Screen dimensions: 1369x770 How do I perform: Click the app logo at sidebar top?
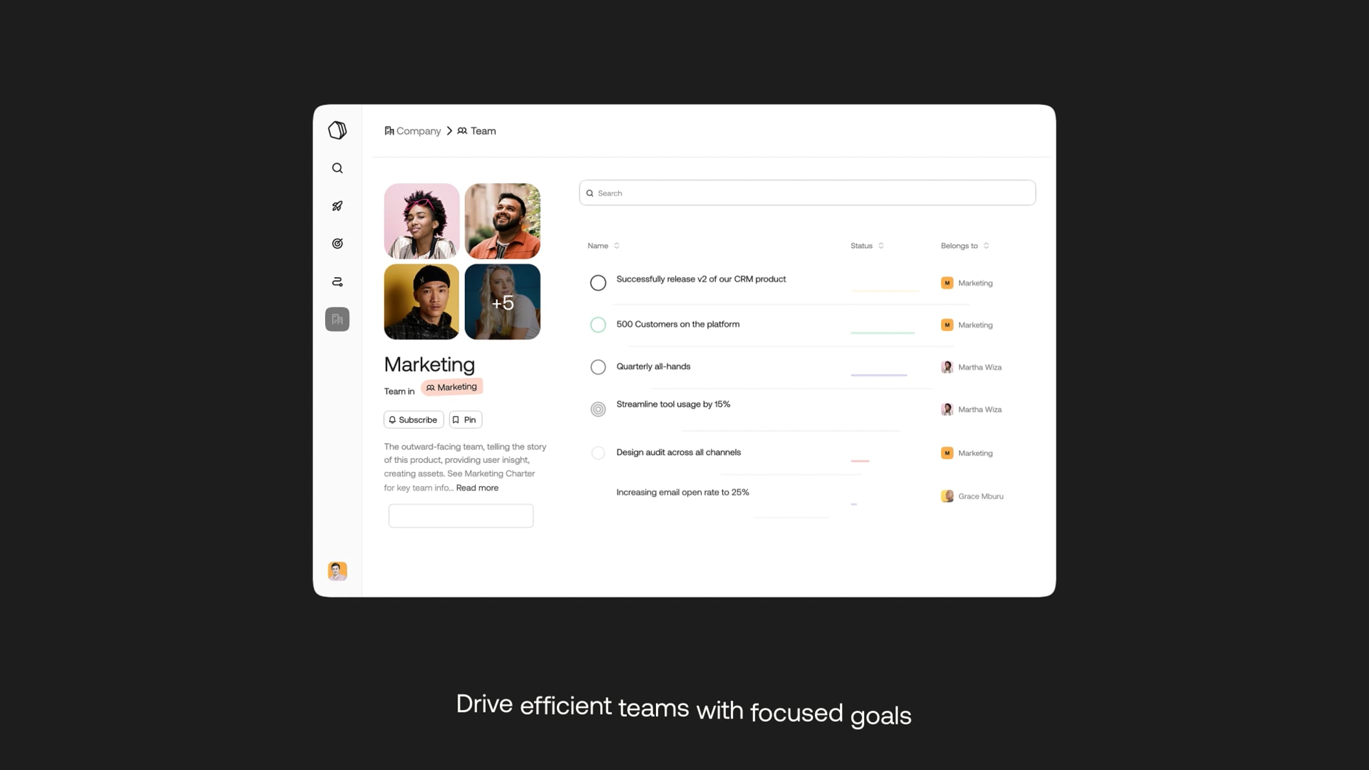337,130
